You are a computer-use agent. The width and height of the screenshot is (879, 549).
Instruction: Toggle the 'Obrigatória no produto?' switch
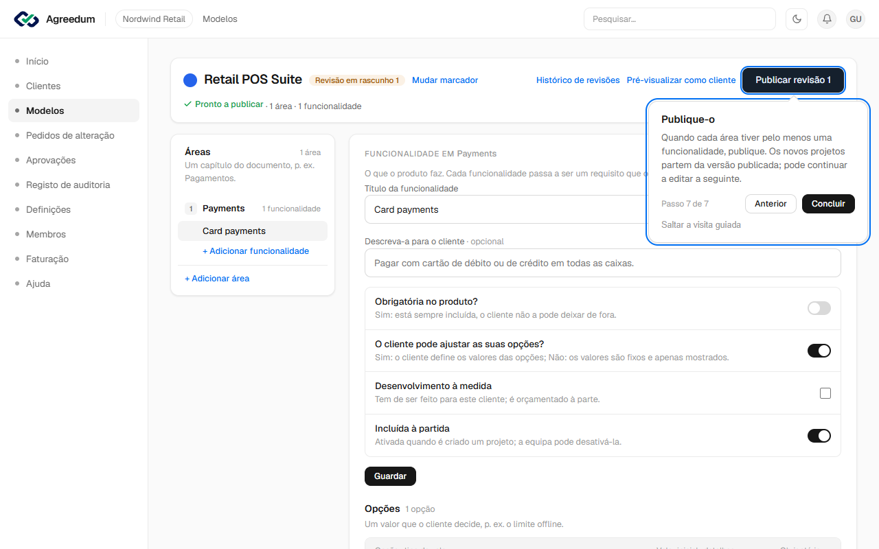point(819,308)
